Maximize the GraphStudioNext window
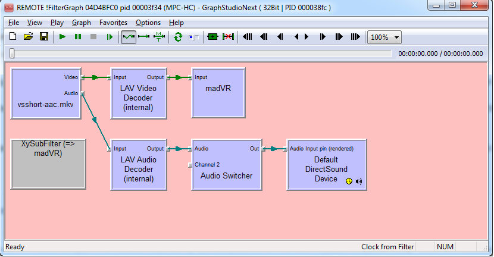Viewport: 494px width, 257px height. click(x=452, y=5)
